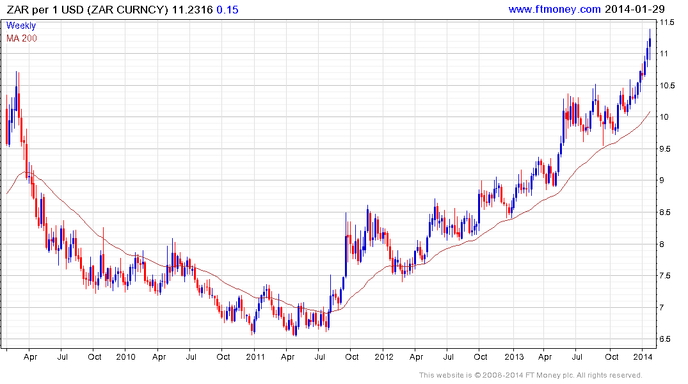Click the 9.5 y-axis price label

point(665,148)
